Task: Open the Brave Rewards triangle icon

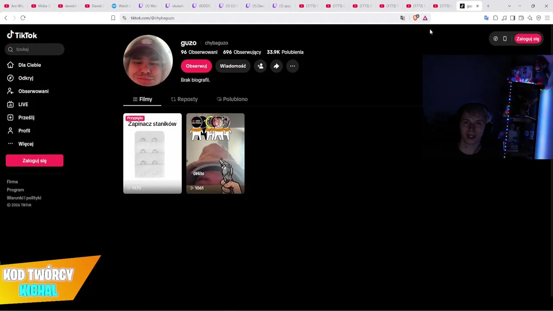Action: 425,18
